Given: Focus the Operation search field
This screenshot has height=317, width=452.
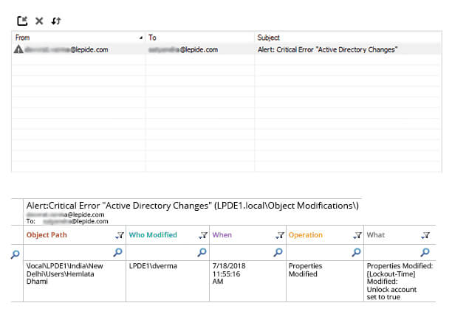Looking at the screenshot, I should [x=325, y=253].
